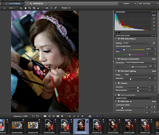Image resolution: width=159 pixels, height=135 pixels.
Task: Pick the white balance eyedropper in toolbar
Action: (55, 8)
